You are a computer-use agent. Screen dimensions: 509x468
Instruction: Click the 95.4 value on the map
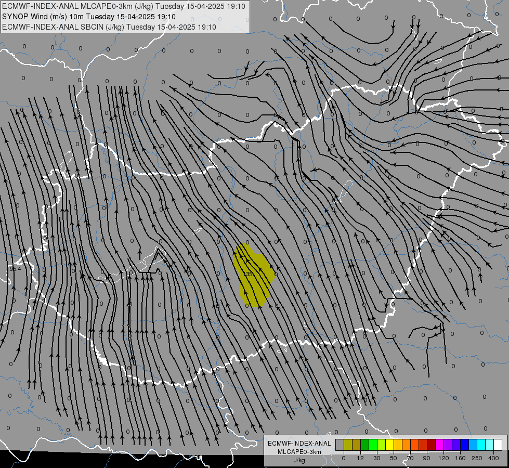pyautogui.click(x=15, y=269)
